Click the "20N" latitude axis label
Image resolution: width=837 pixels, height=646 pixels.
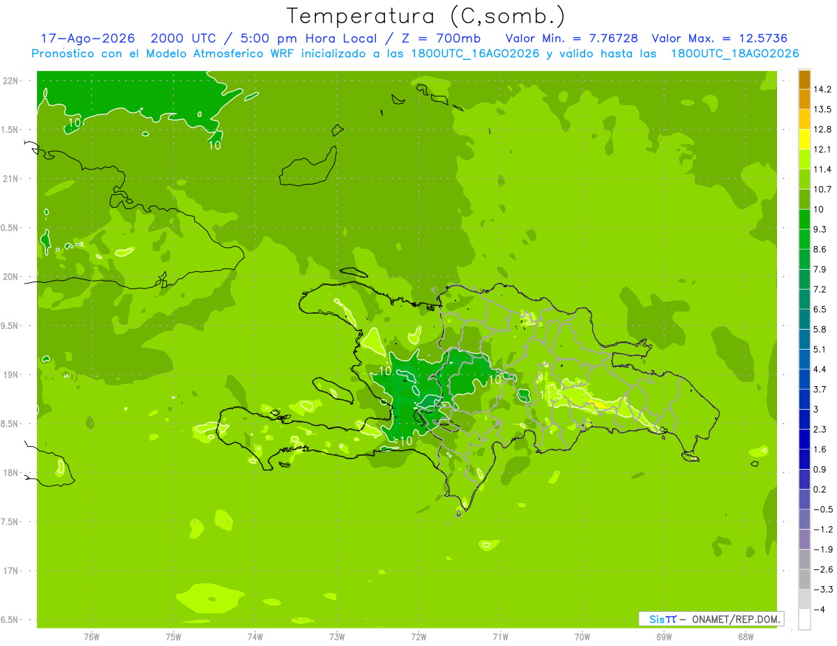[x=10, y=277]
